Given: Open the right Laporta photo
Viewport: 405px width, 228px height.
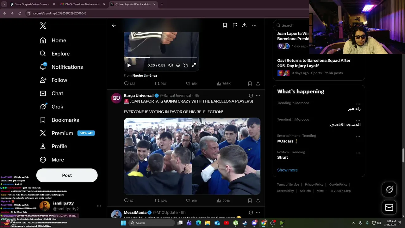Looking at the screenshot, I should pyautogui.click(x=226, y=156).
